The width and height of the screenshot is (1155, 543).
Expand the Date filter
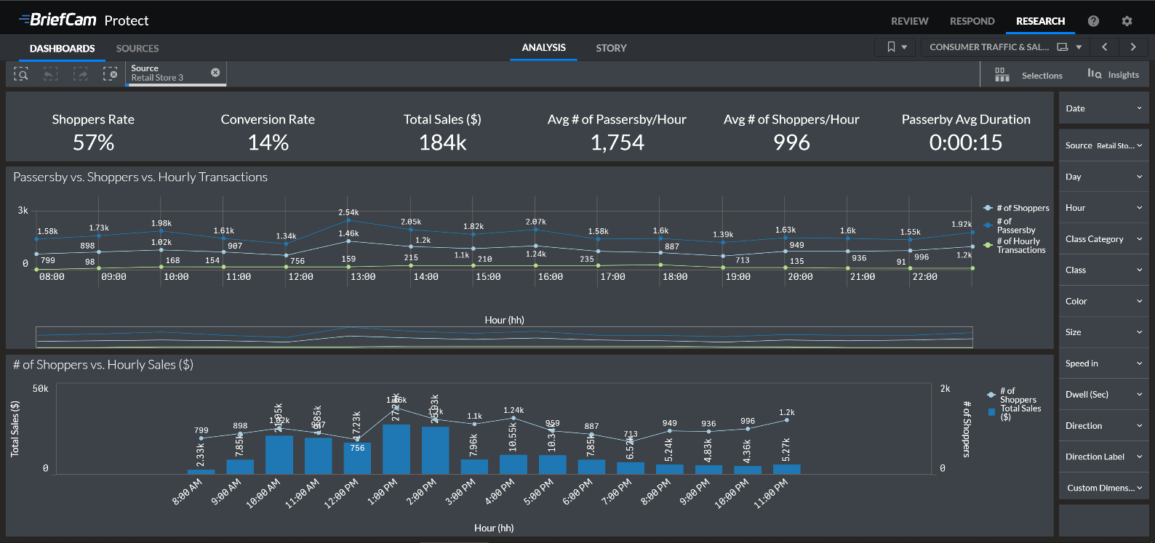1103,108
